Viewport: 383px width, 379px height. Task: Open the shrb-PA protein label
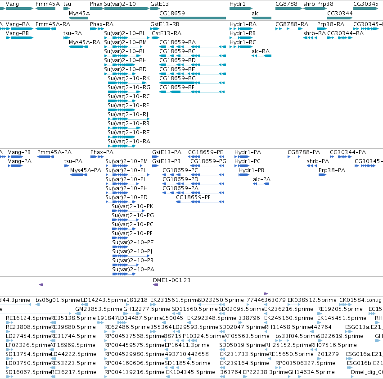click(x=318, y=161)
